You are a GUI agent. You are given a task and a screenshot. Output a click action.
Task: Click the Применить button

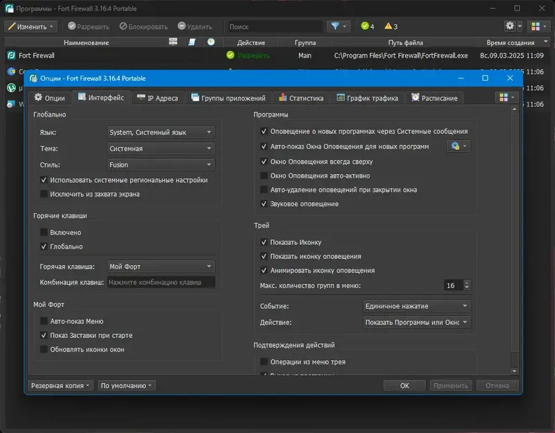(450, 386)
